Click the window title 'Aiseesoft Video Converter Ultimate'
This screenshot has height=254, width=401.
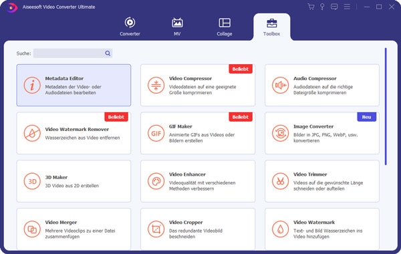[x=59, y=7]
